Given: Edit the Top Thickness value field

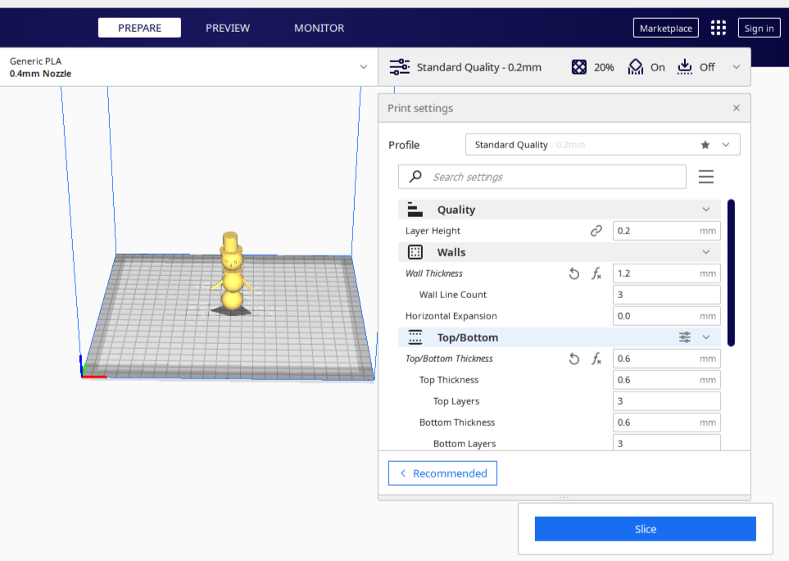Looking at the screenshot, I should pos(666,380).
